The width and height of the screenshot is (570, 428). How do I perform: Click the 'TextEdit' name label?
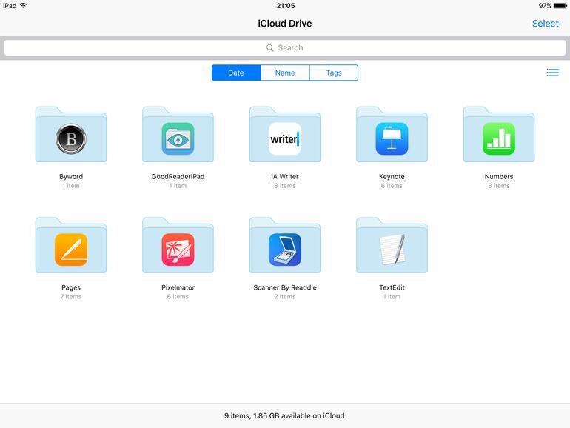(x=392, y=287)
